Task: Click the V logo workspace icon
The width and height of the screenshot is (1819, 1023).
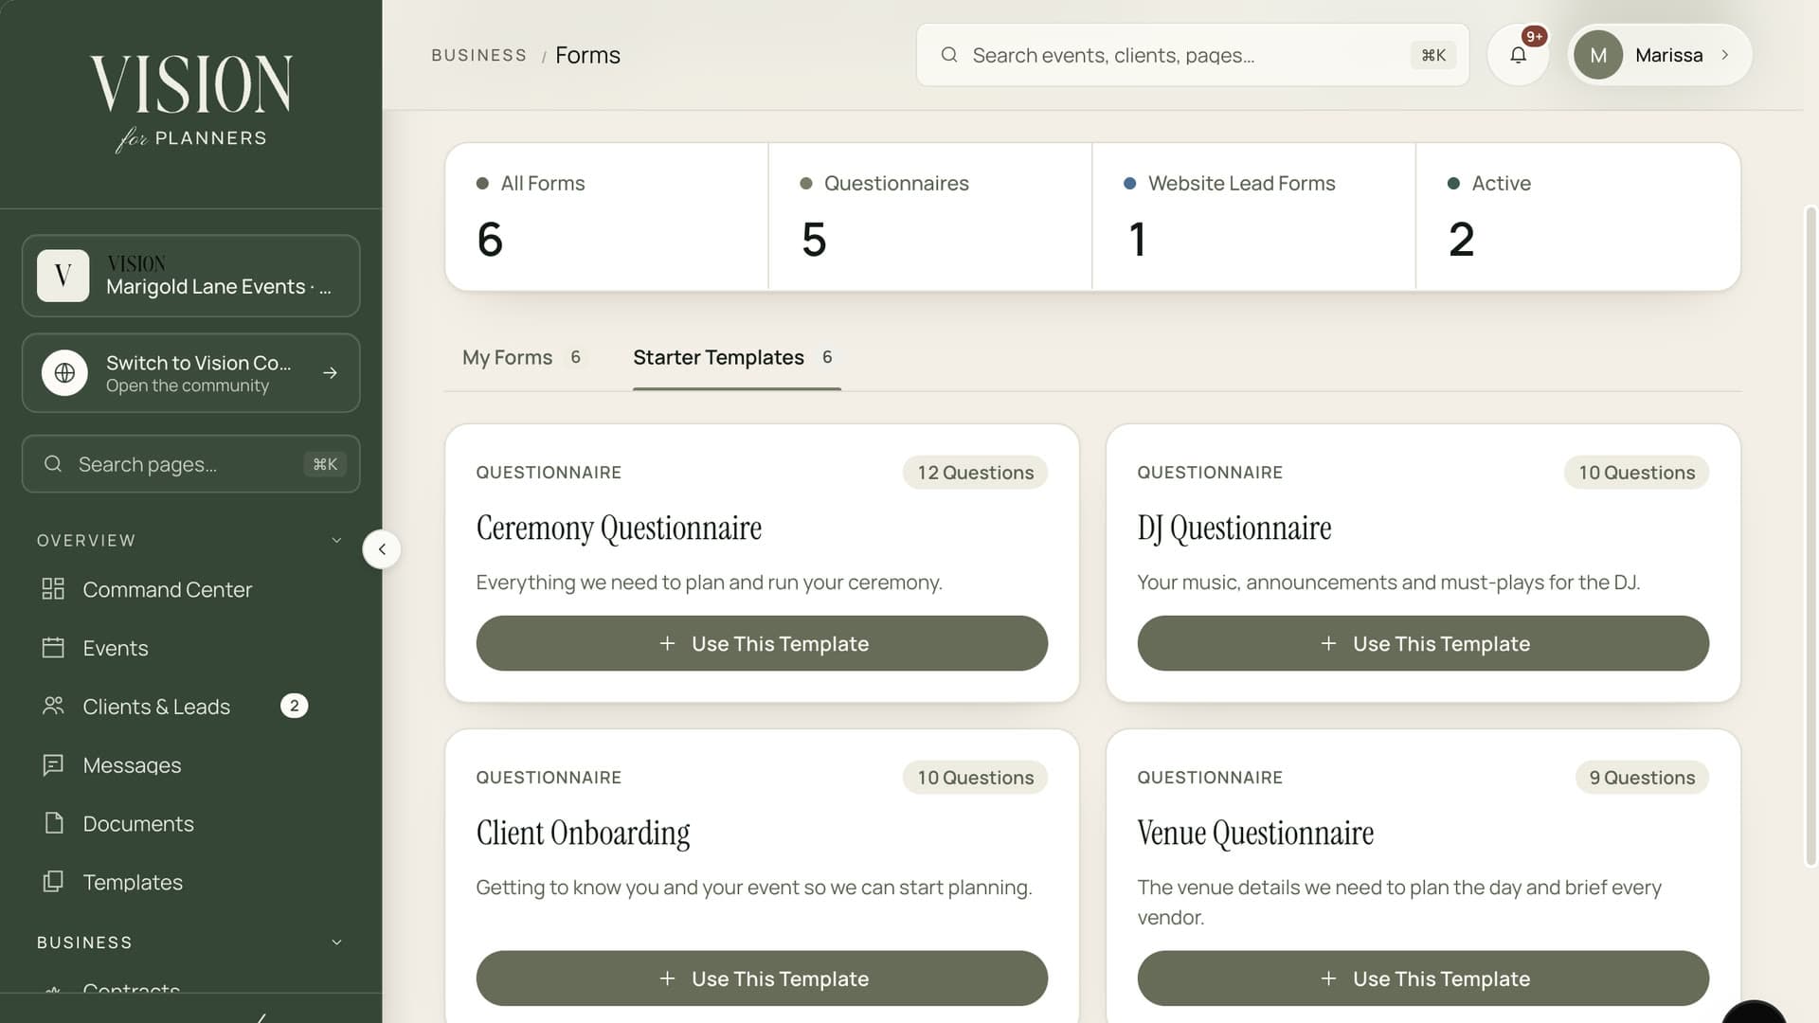Action: pyautogui.click(x=63, y=276)
